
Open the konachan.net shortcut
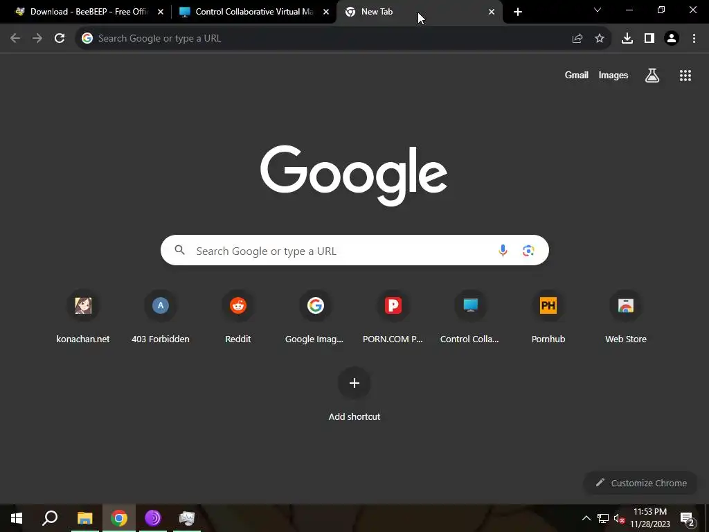(83, 317)
